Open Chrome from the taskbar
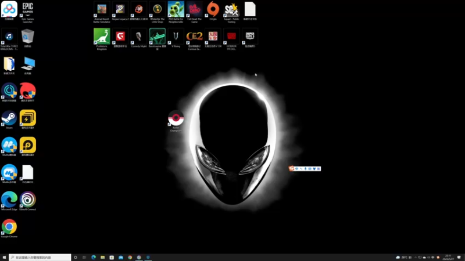Viewport: 465px width, 261px height. (130, 258)
